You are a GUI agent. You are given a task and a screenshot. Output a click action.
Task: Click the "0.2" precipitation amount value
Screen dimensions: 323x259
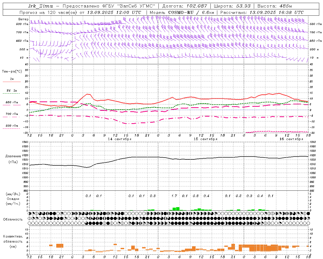tap(238, 196)
